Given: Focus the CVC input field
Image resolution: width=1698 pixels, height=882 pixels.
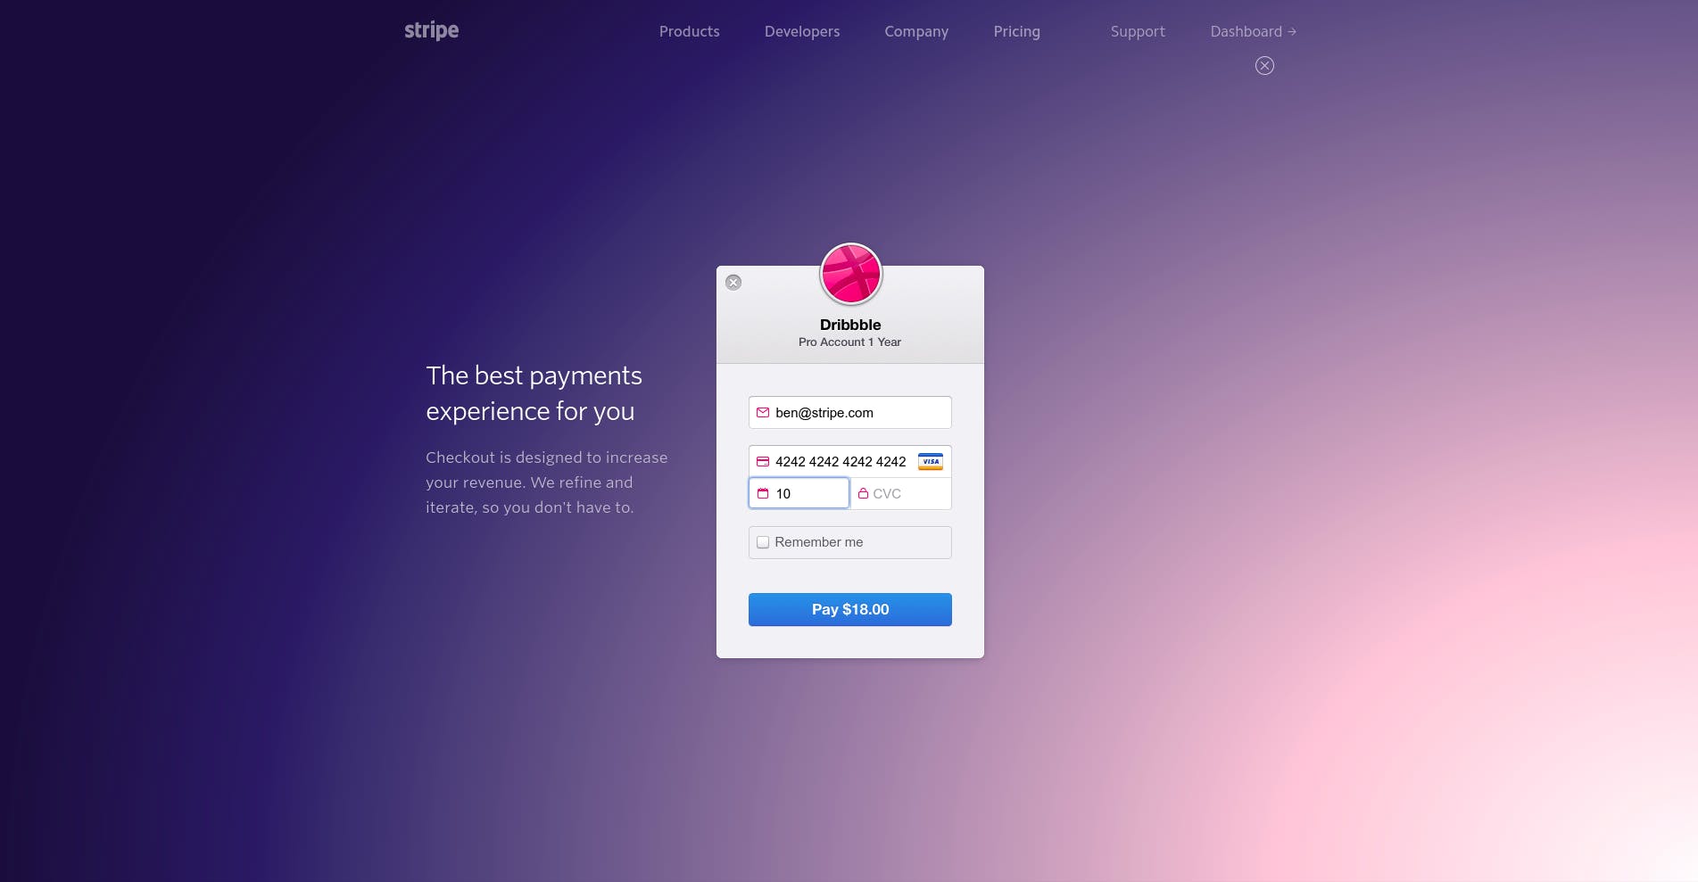Looking at the screenshot, I should [x=901, y=493].
